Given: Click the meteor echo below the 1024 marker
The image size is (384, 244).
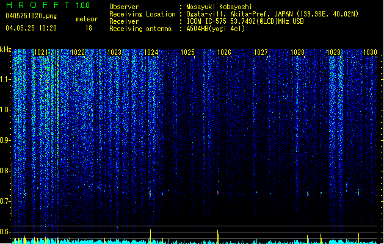Looking at the screenshot, I should [x=150, y=193].
